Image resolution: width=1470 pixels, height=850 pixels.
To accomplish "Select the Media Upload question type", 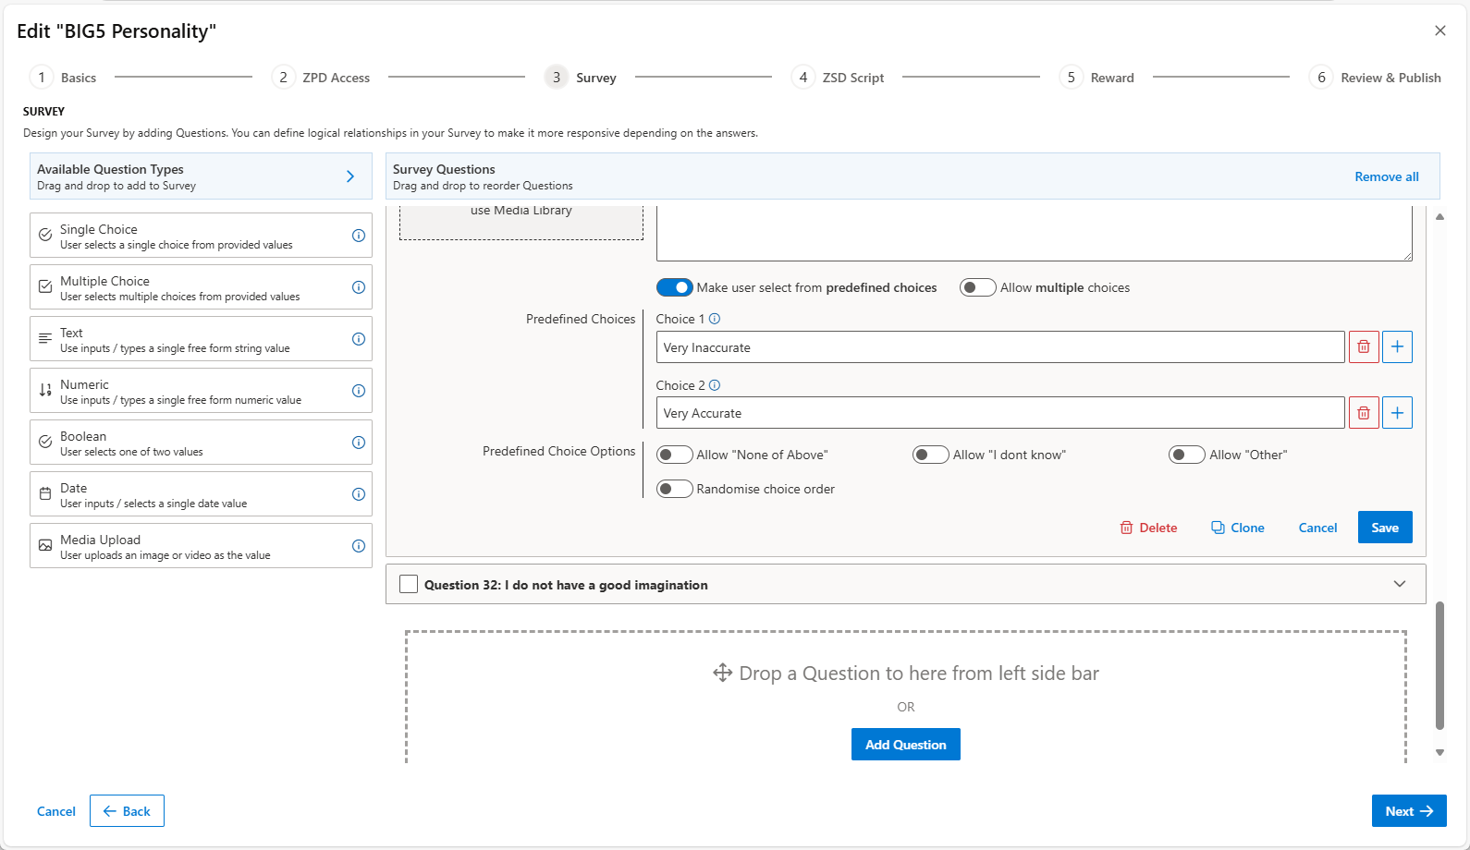I will click(x=201, y=546).
